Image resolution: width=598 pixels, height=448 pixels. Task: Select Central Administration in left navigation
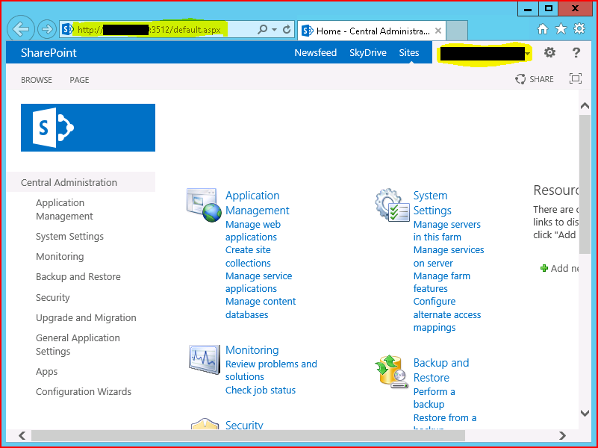tap(69, 182)
